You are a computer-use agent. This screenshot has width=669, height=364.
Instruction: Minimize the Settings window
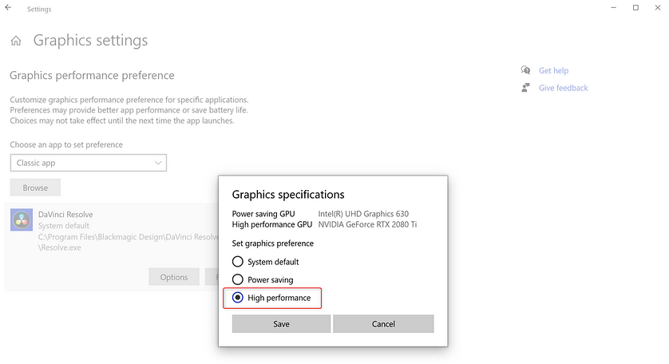(614, 8)
